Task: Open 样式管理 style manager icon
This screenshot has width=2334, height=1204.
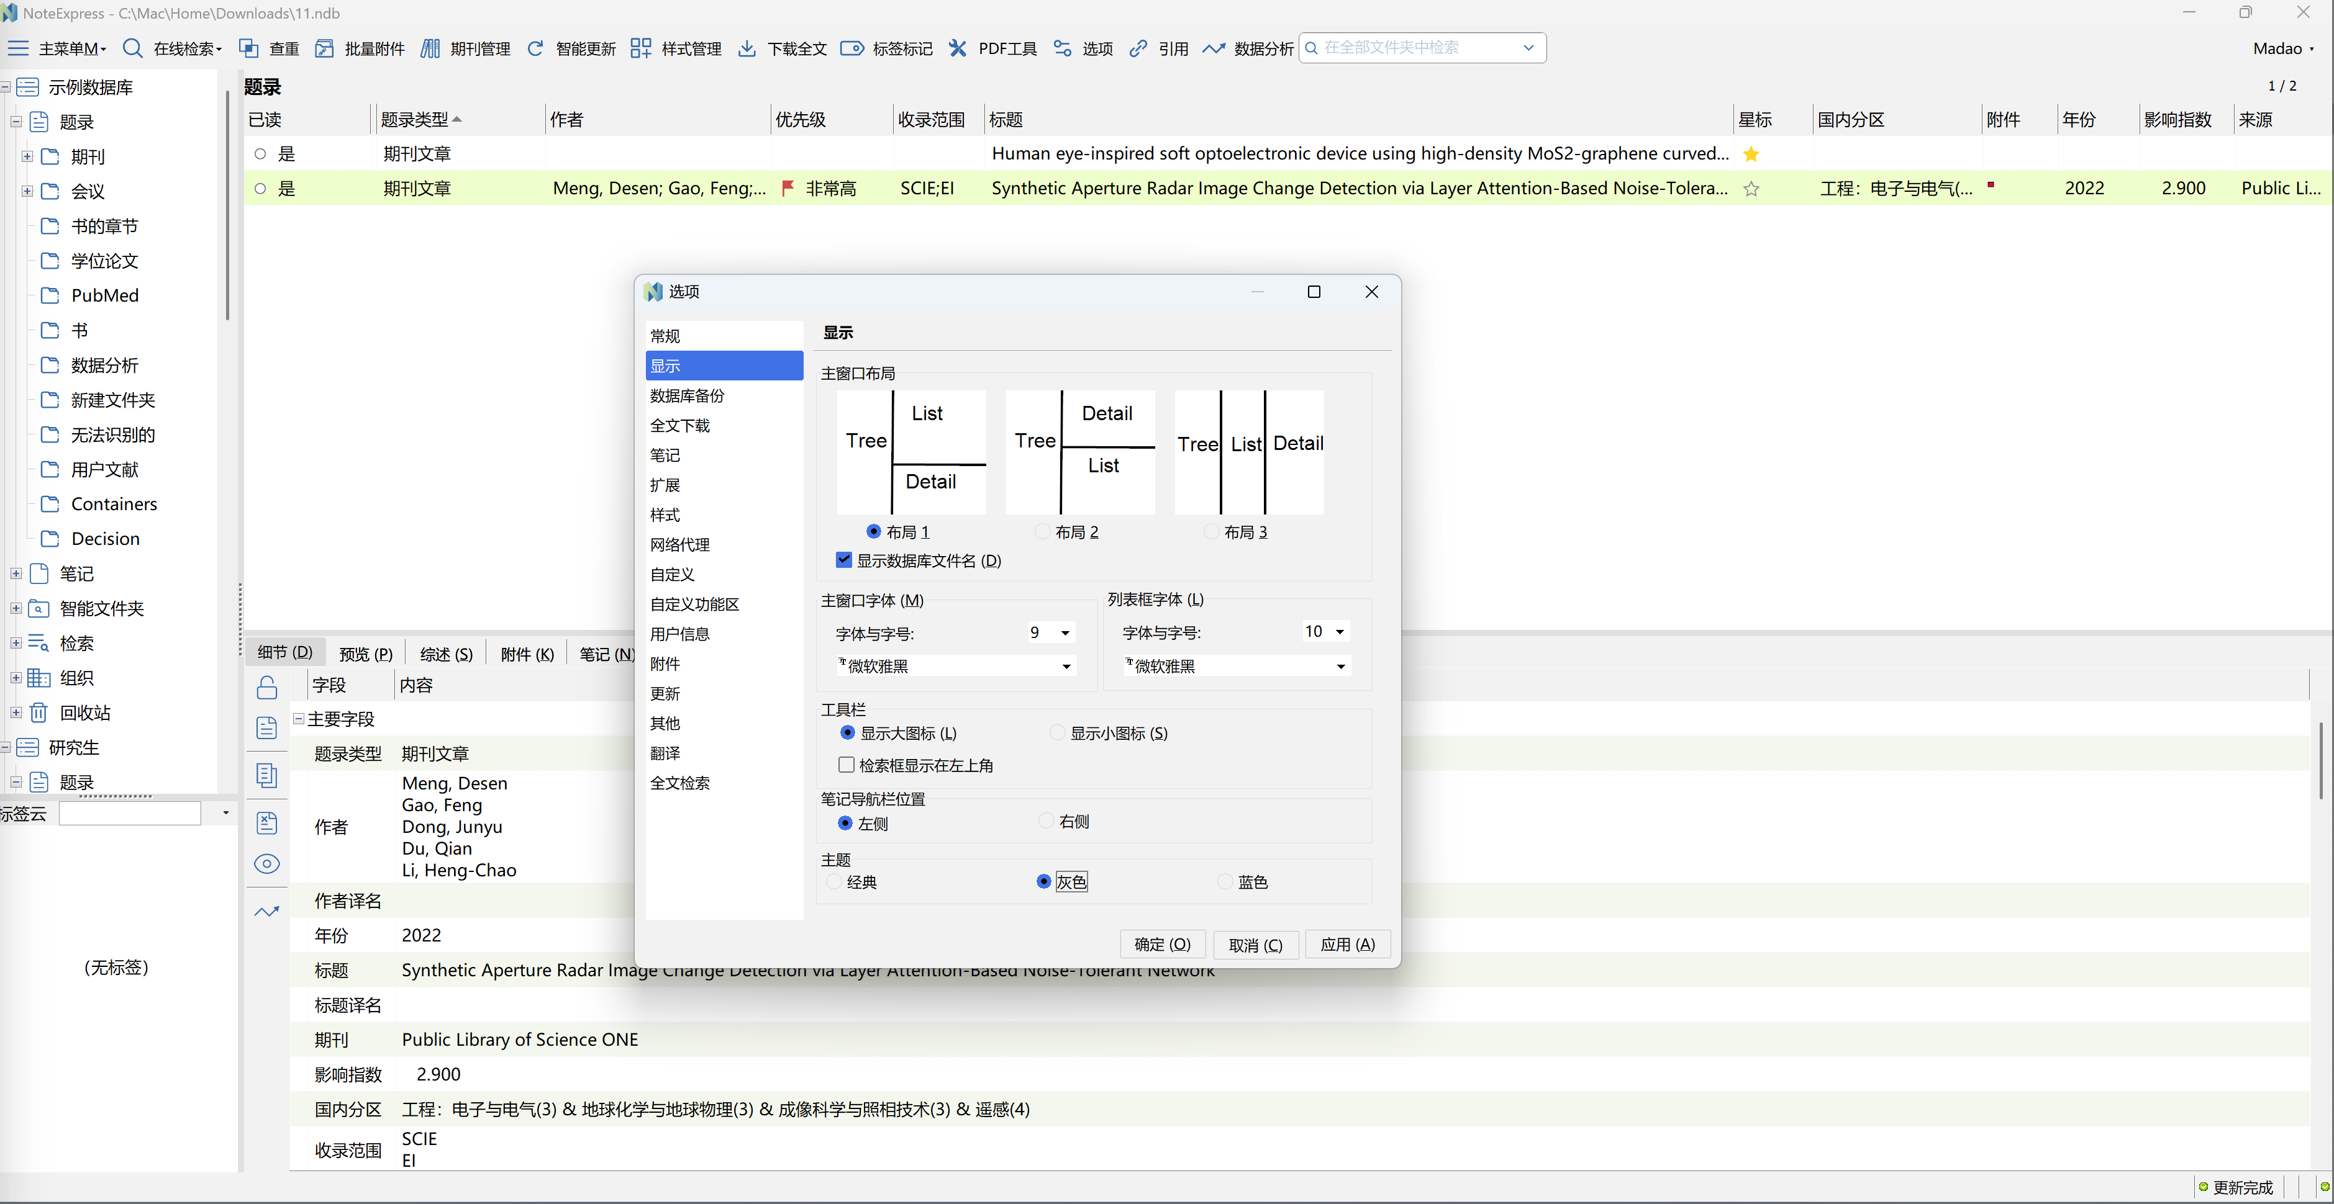Action: [x=640, y=48]
